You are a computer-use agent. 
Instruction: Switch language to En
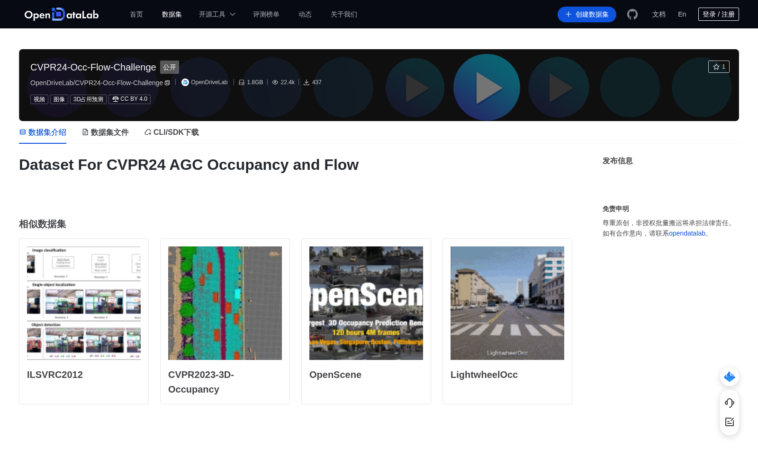click(x=682, y=14)
